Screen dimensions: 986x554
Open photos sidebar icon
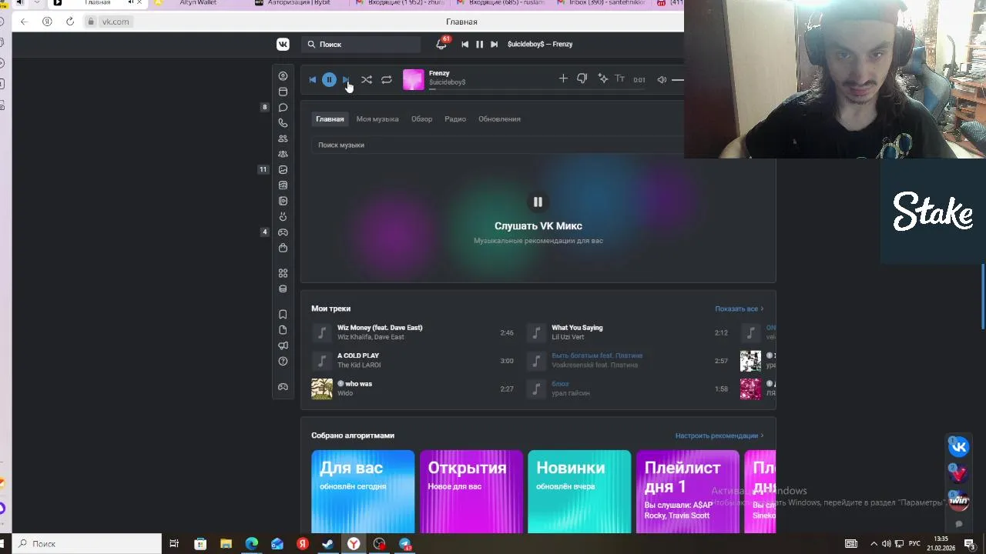283,169
